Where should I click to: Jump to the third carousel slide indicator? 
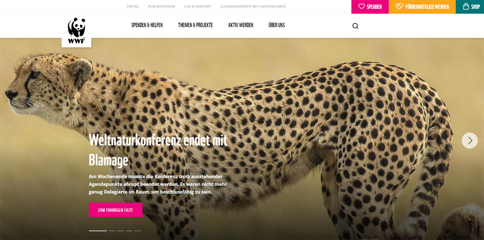pyautogui.click(x=121, y=231)
